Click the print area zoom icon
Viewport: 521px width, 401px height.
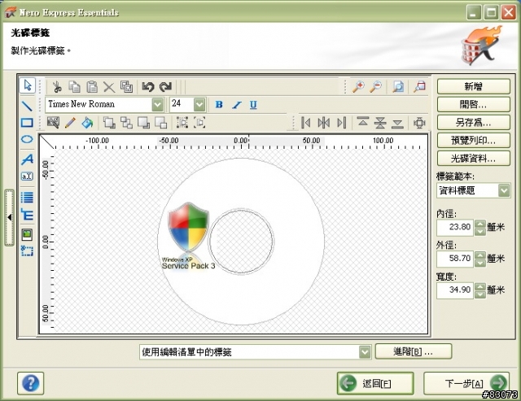pos(419,87)
